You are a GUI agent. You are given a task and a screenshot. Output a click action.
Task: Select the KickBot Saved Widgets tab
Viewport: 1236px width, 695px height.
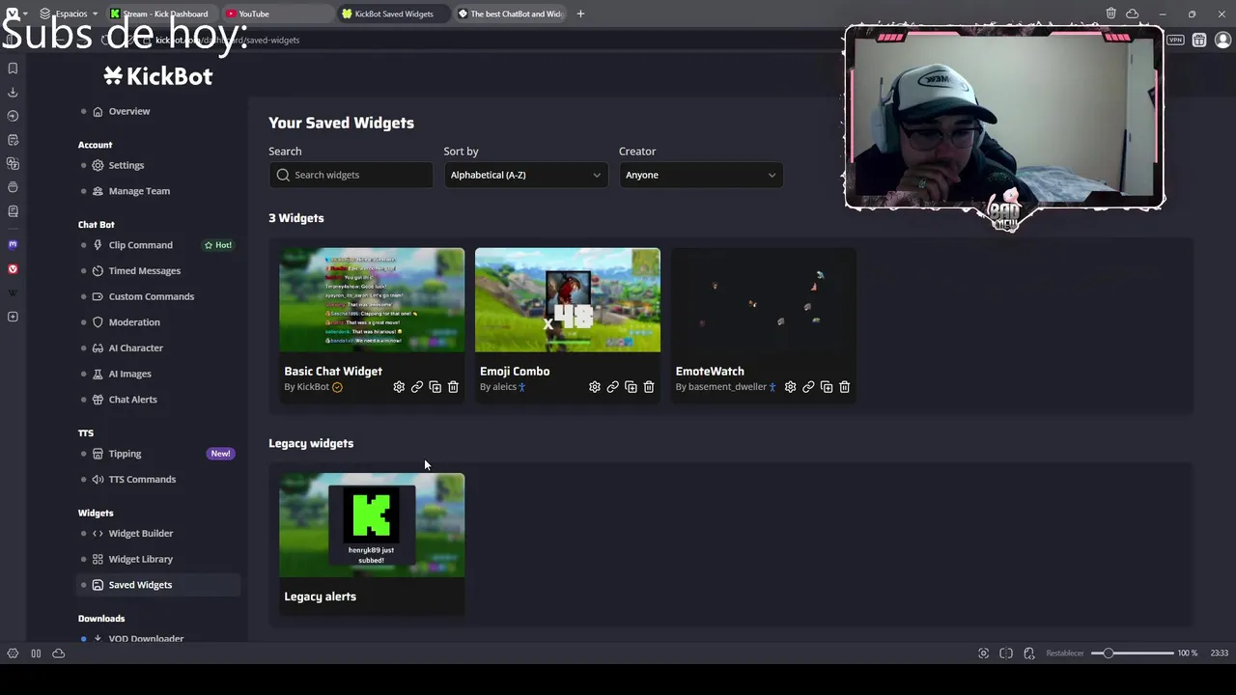pos(392,14)
